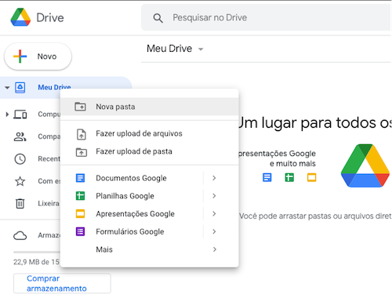
Task: Choose Fazer upload de pasta
Action: pos(150,151)
